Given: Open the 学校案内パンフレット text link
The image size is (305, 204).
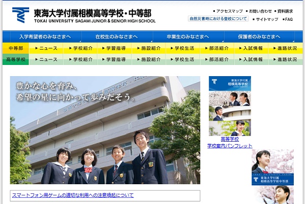Looking at the screenshot, I should (230, 146).
